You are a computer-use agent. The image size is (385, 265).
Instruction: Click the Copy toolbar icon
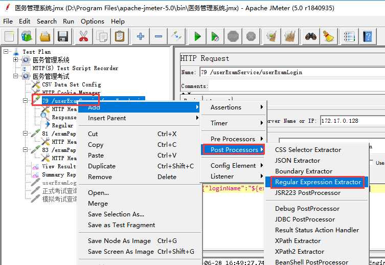(x=102, y=37)
